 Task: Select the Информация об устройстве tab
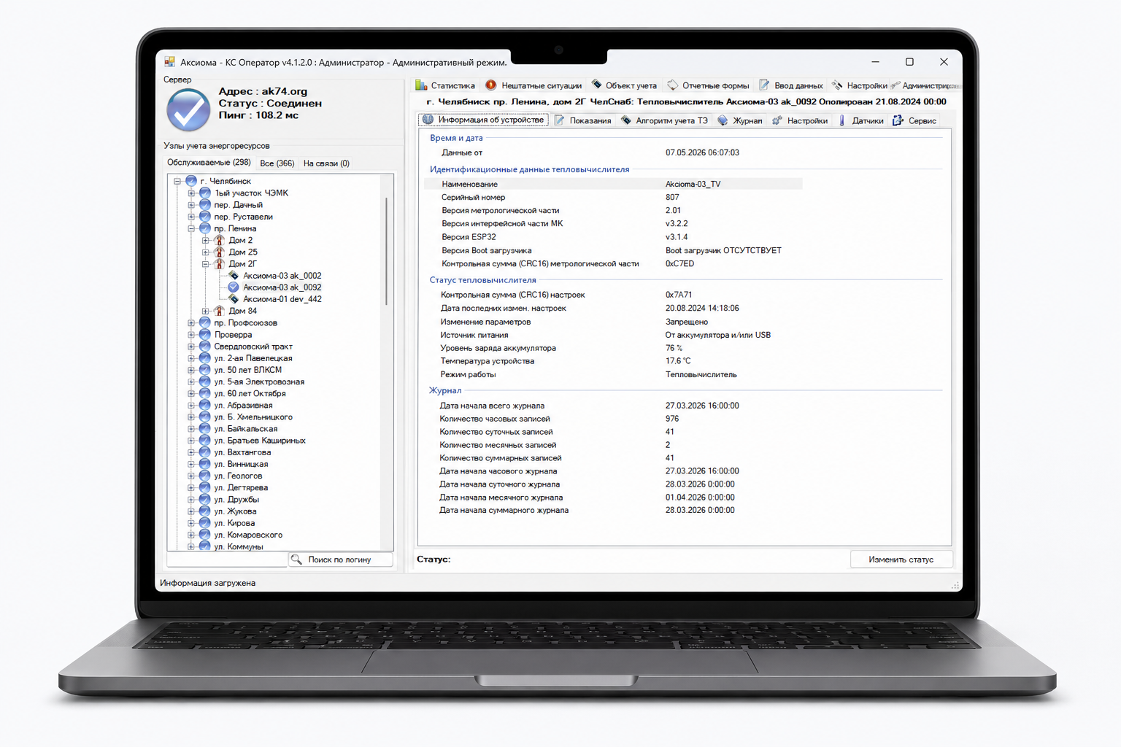[483, 120]
